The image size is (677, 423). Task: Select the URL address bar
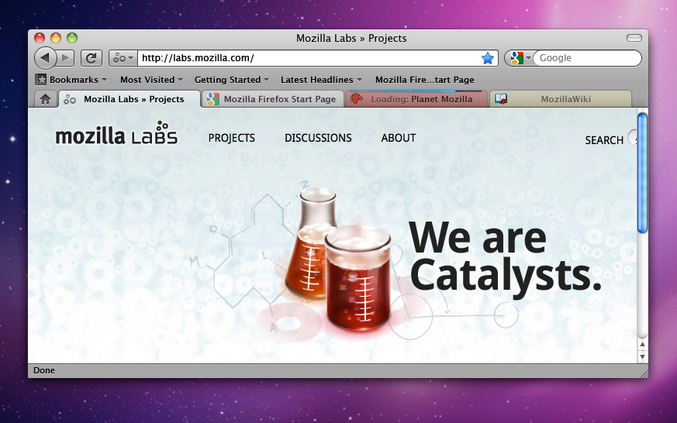[309, 58]
